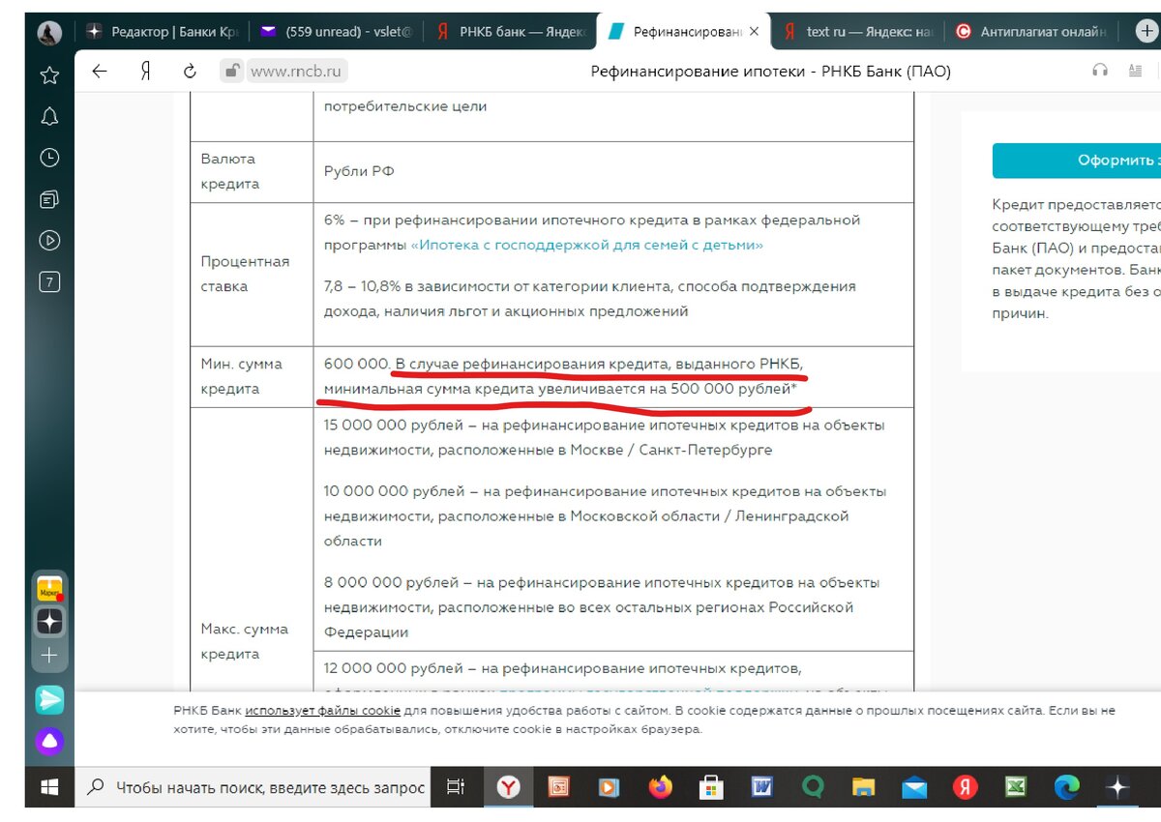Open a new tab with plus button
Screen dimensions: 1161x822
coord(1146,31)
